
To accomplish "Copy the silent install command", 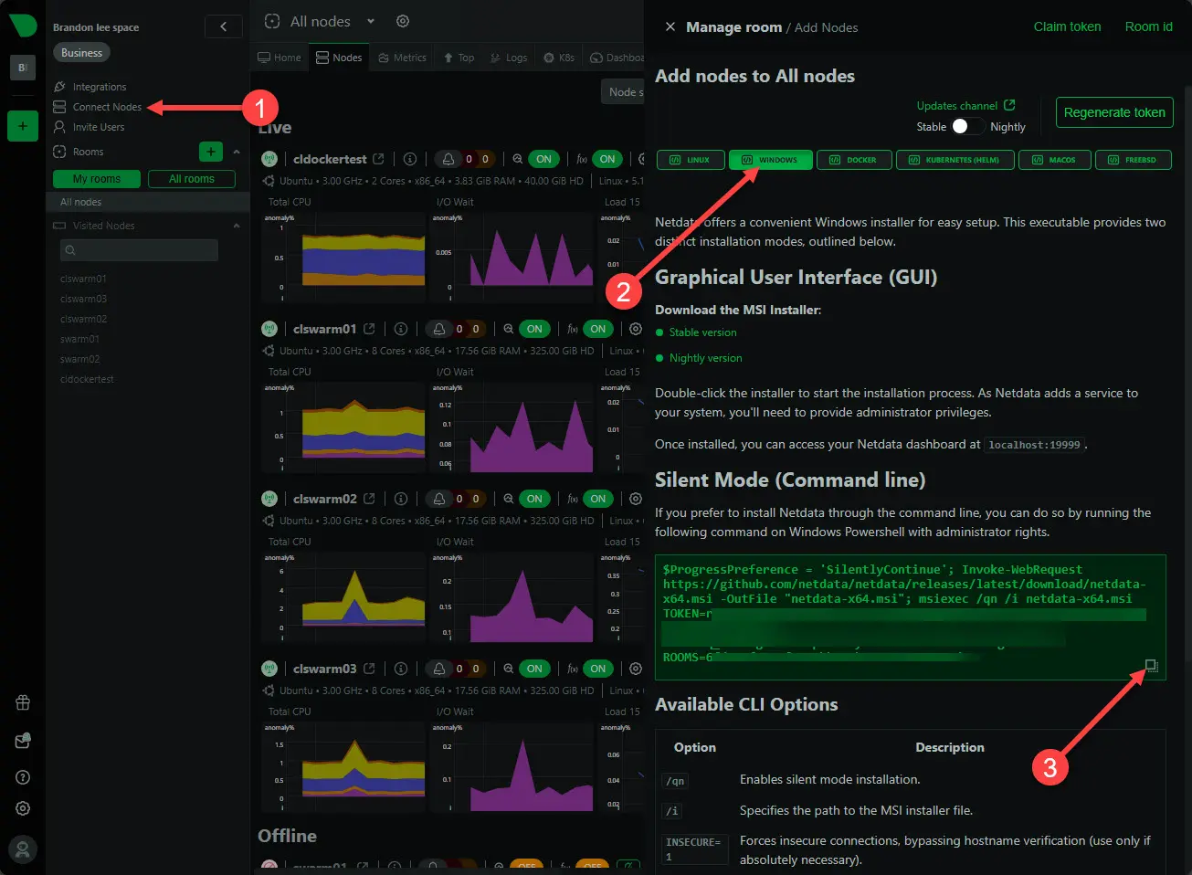I will pos(1152,666).
